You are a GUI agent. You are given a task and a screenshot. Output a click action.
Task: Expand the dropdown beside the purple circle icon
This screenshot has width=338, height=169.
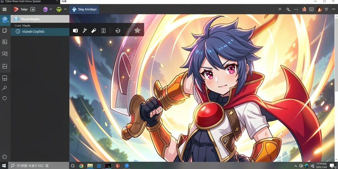pos(51,9)
